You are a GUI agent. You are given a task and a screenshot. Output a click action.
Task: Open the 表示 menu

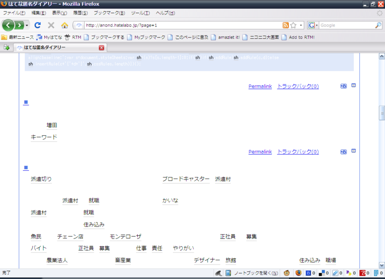click(59, 13)
